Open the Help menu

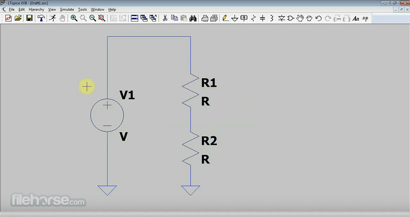(112, 10)
